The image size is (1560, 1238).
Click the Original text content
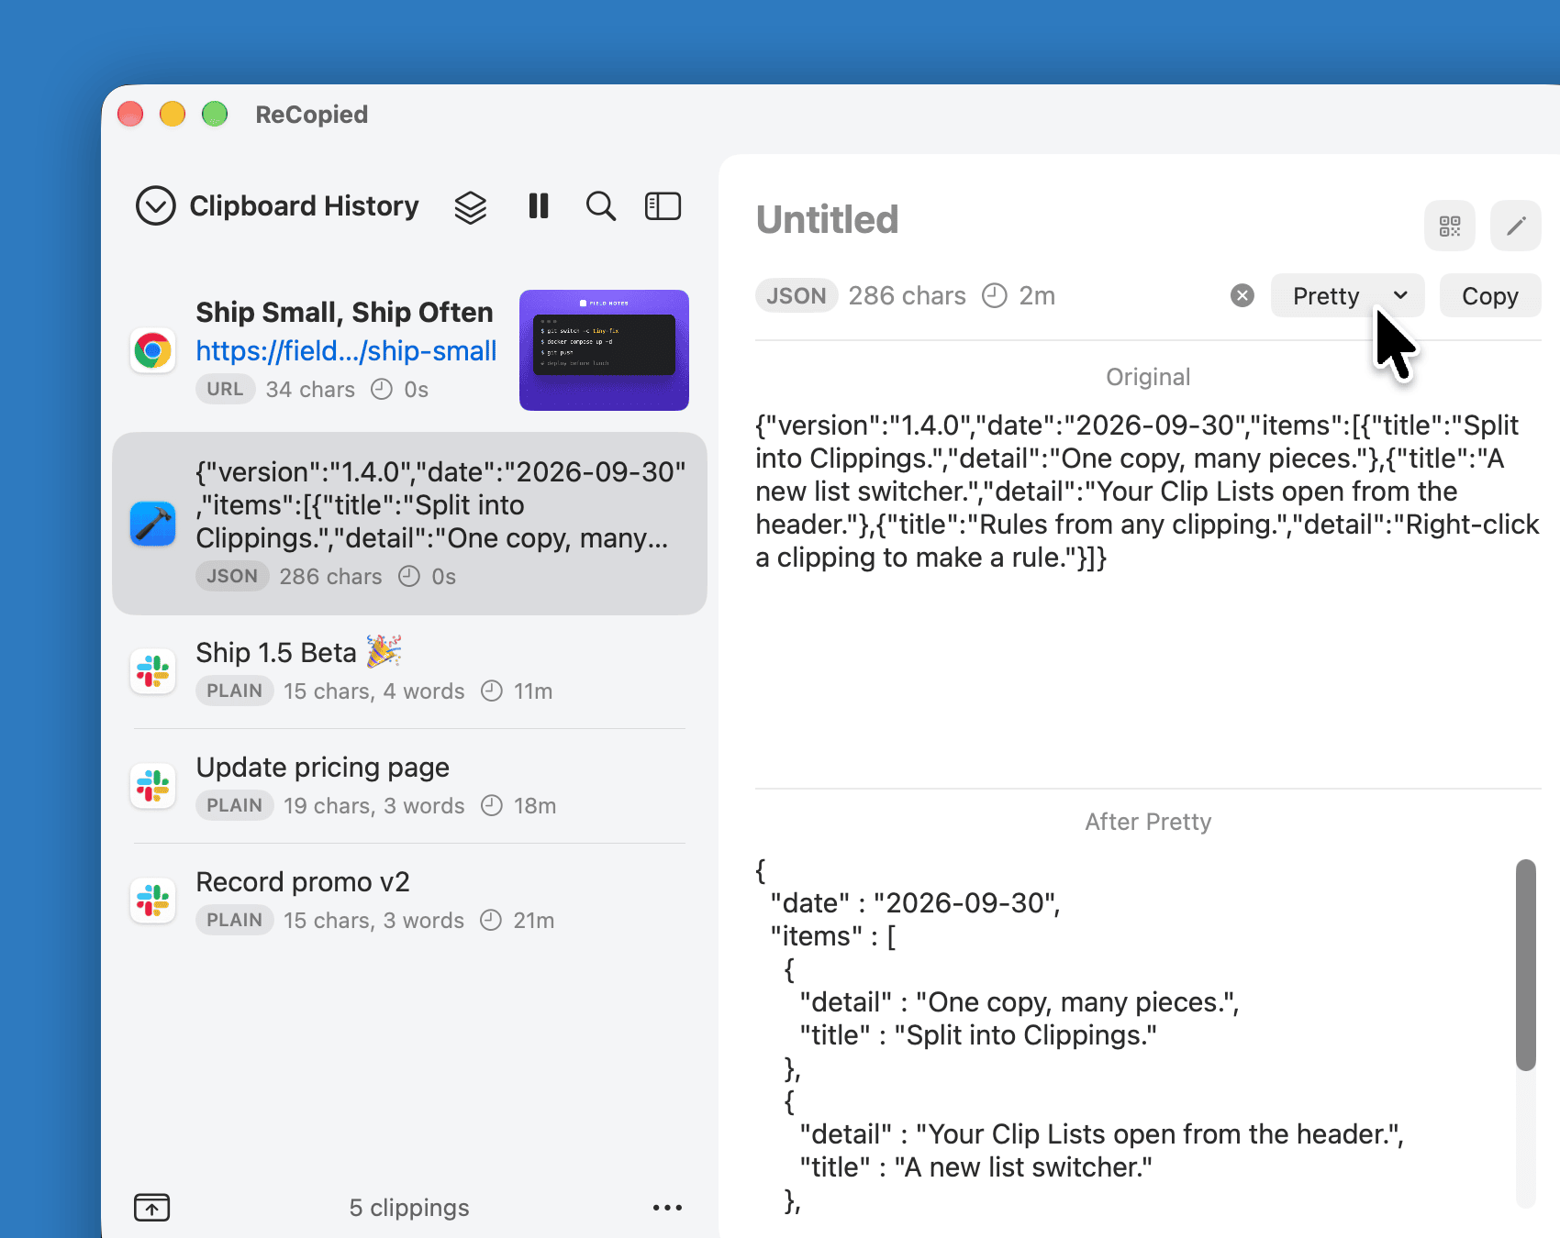click(x=1147, y=492)
